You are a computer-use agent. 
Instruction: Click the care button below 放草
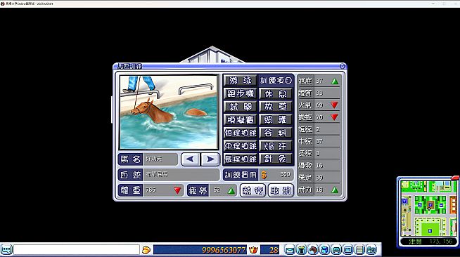(276, 119)
